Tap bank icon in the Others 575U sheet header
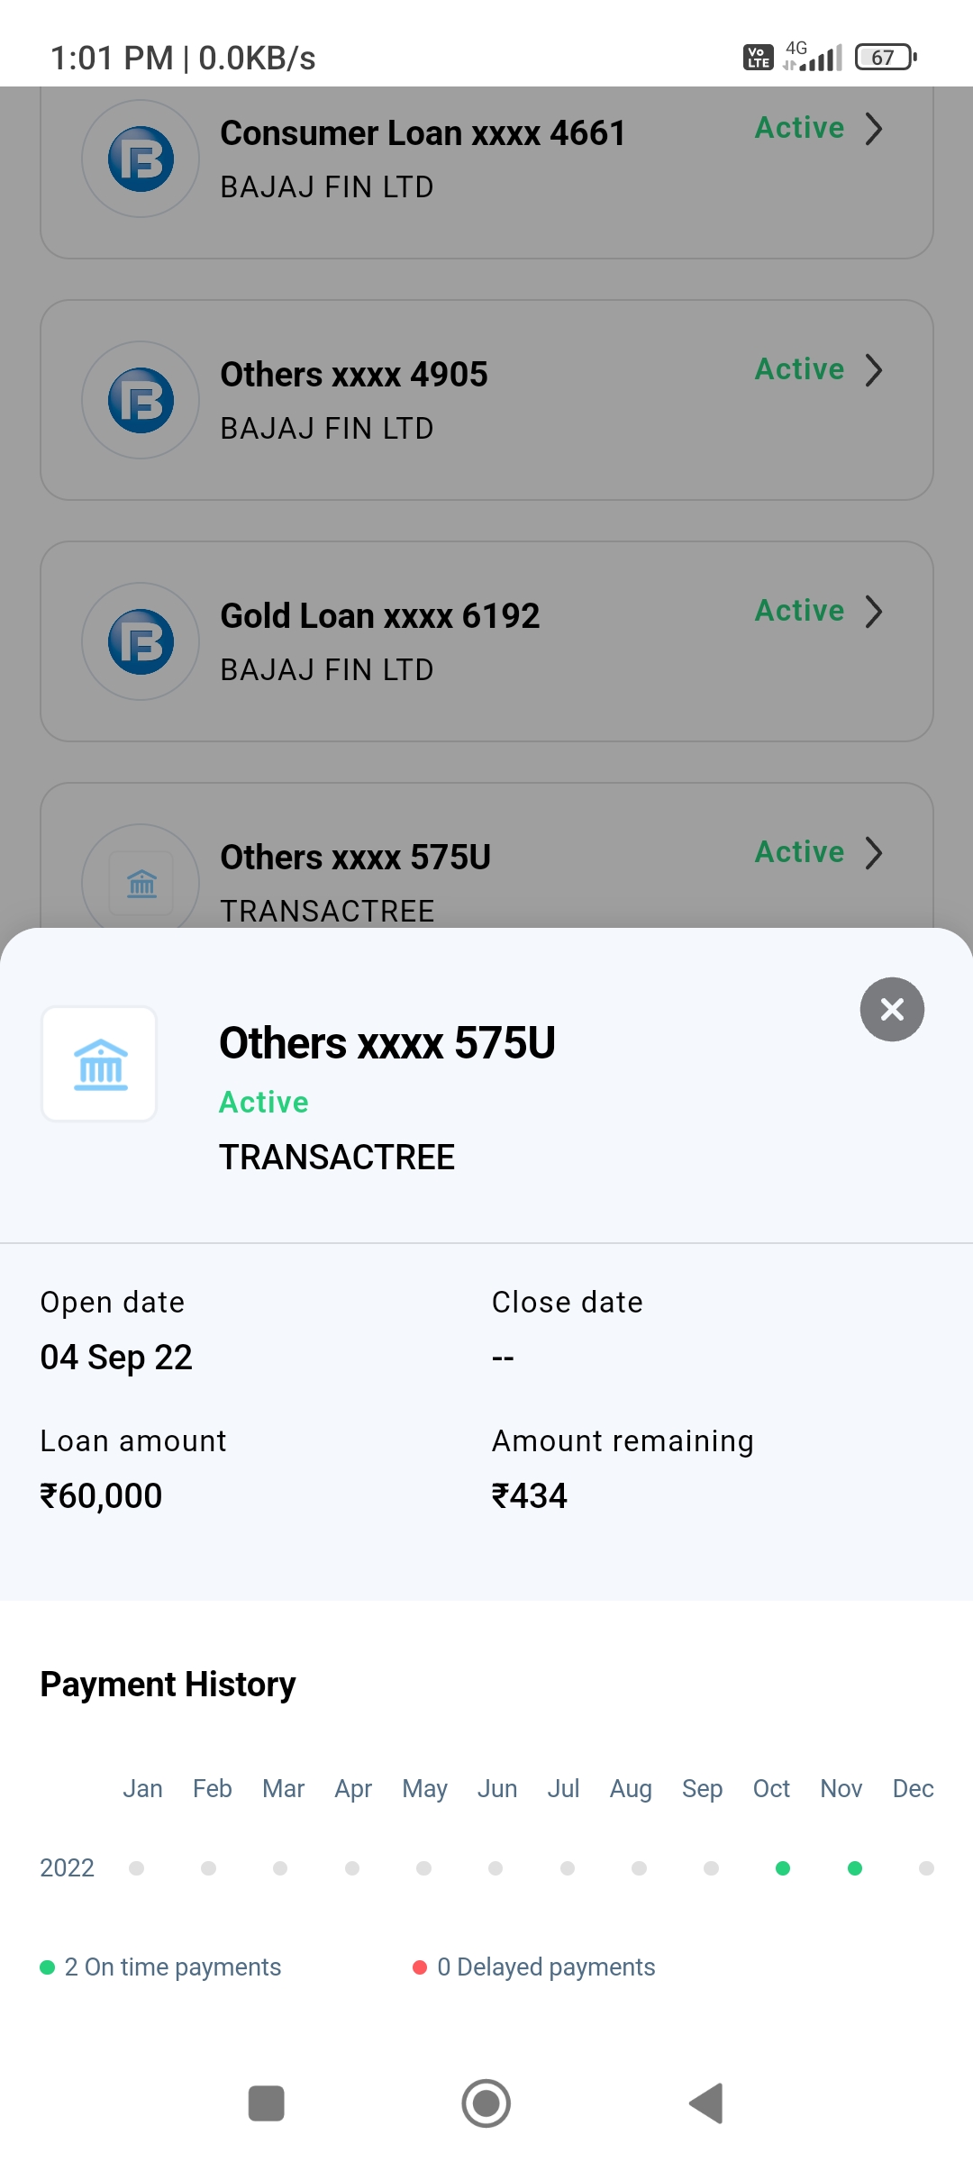Screen dimensions: 973x2162 100,1064
